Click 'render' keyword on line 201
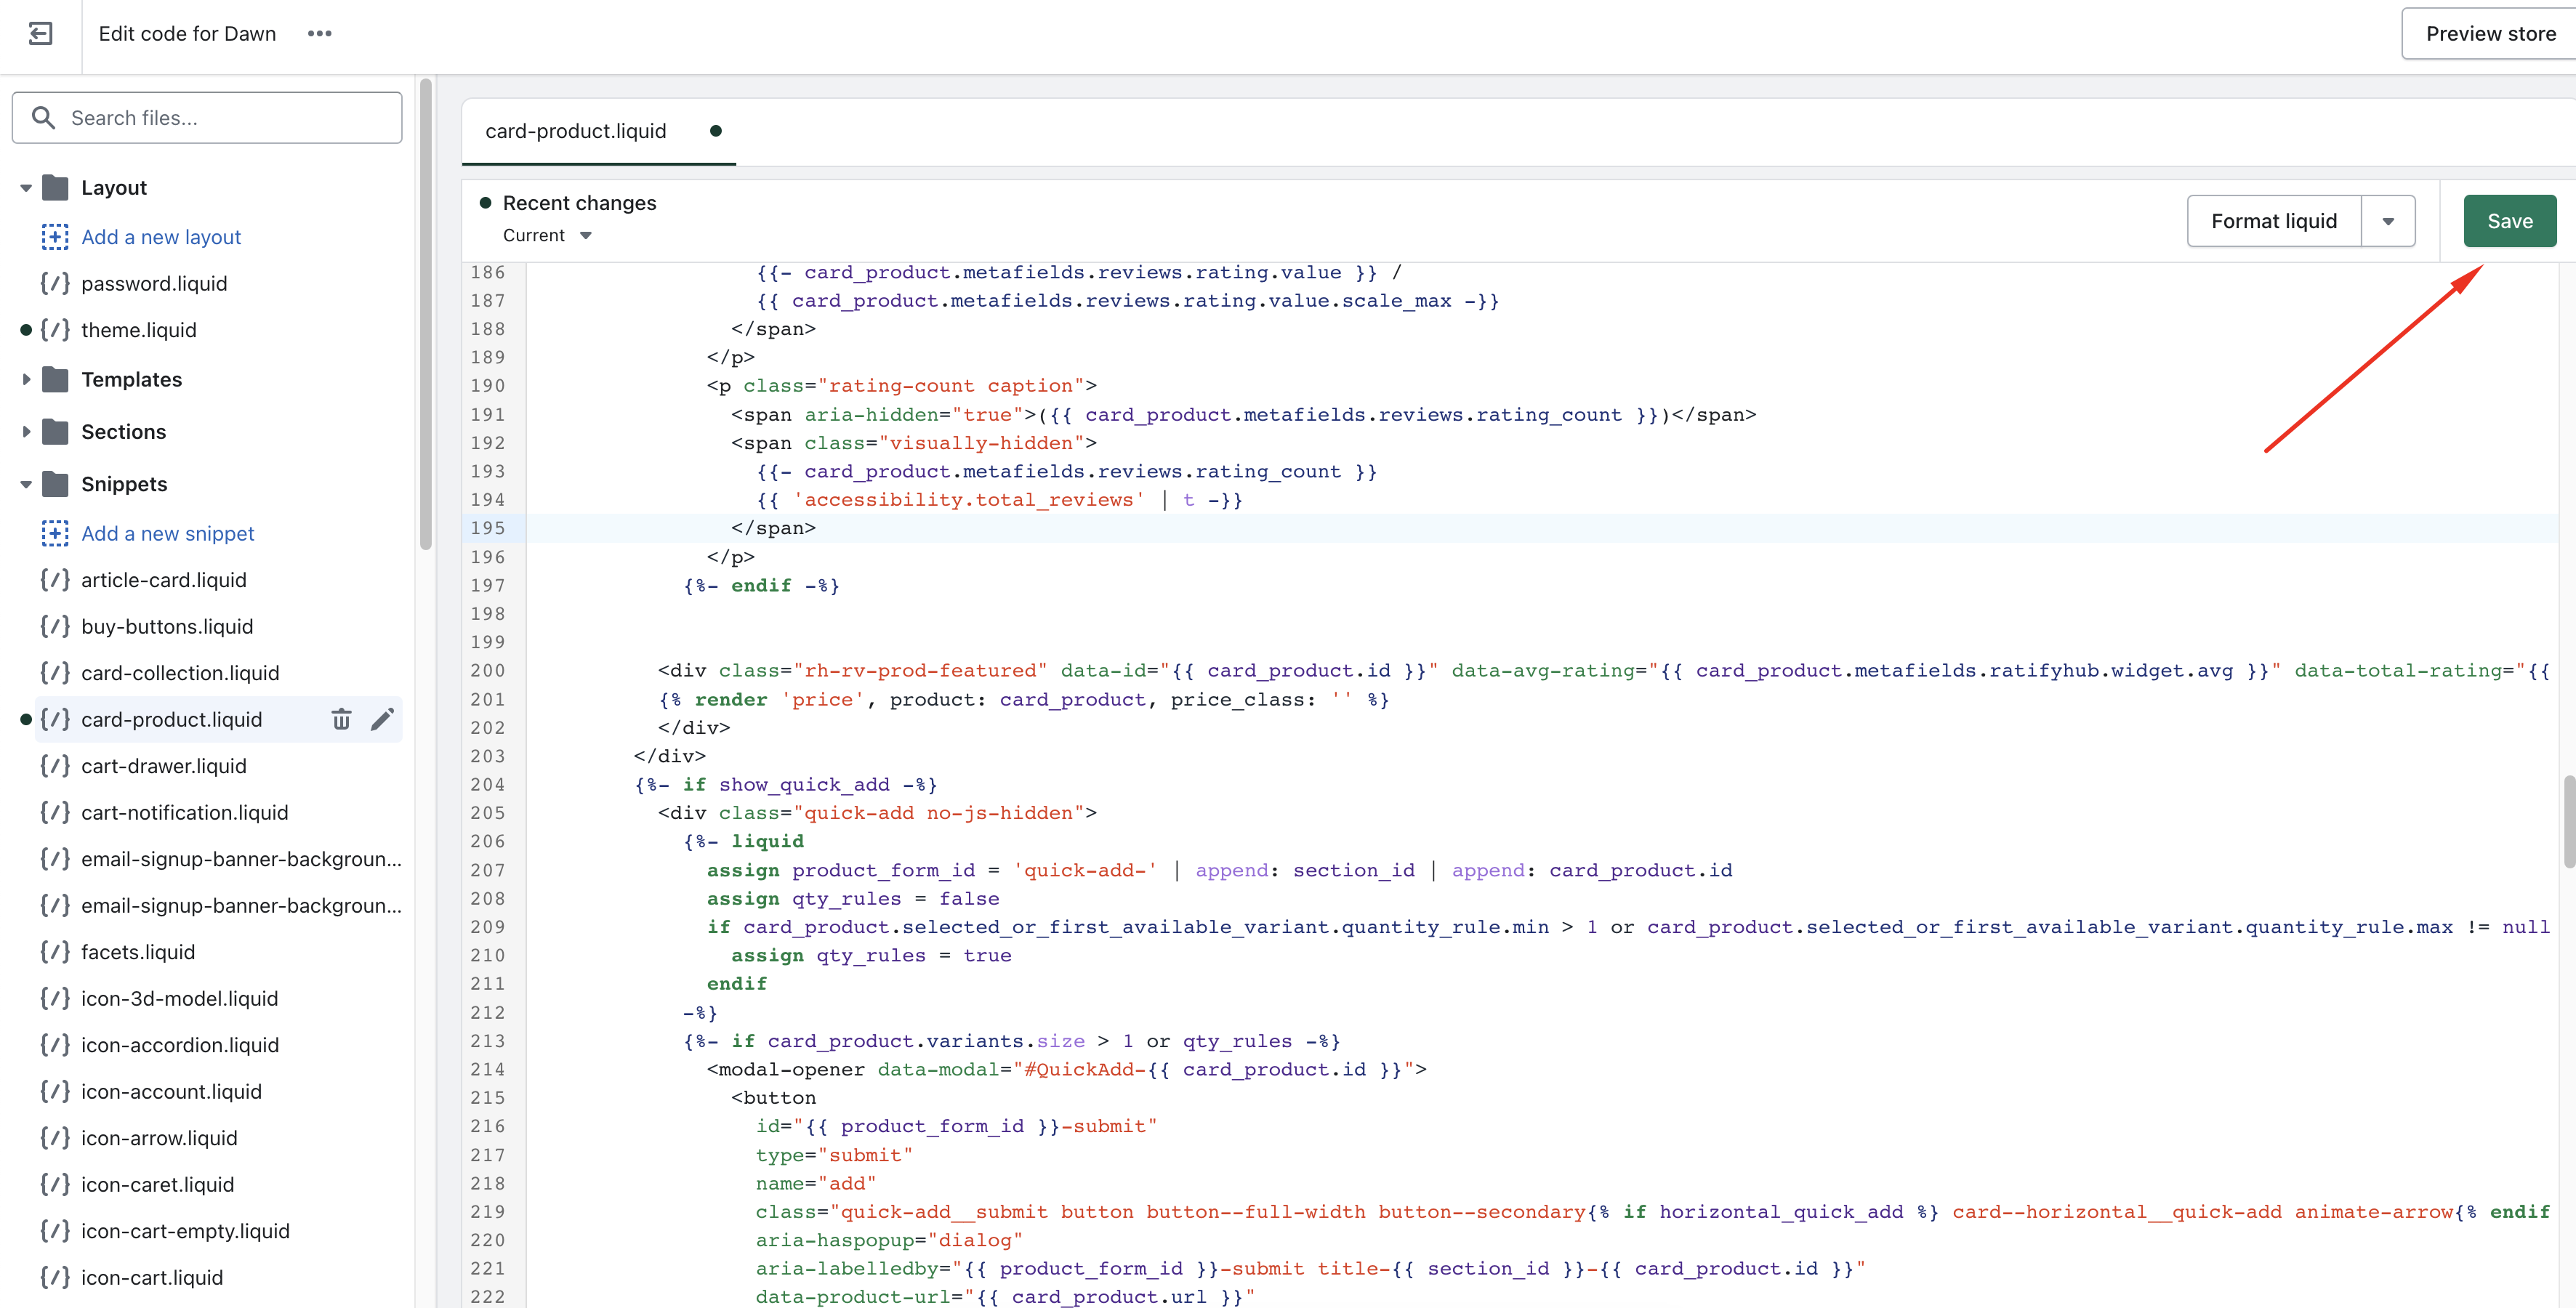 coord(731,699)
